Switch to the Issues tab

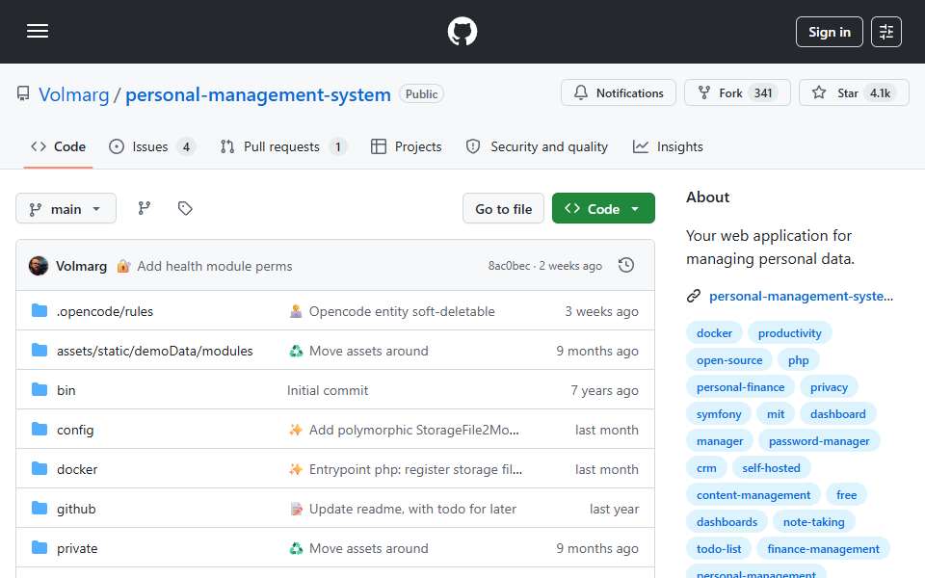point(152,146)
